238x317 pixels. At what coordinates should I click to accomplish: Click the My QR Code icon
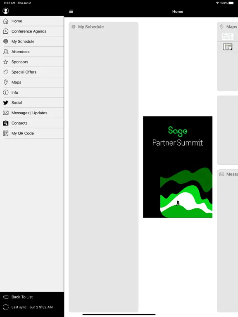[x=6, y=133]
